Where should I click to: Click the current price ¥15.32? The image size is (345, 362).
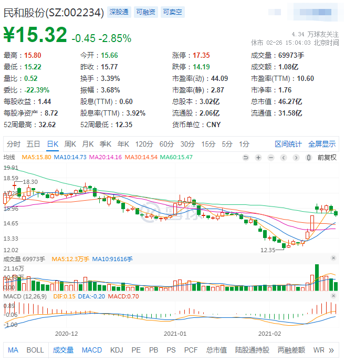click(35, 35)
